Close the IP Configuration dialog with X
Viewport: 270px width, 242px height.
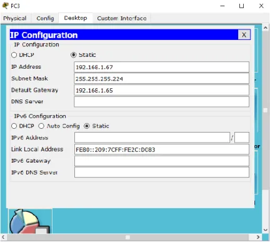point(244,34)
